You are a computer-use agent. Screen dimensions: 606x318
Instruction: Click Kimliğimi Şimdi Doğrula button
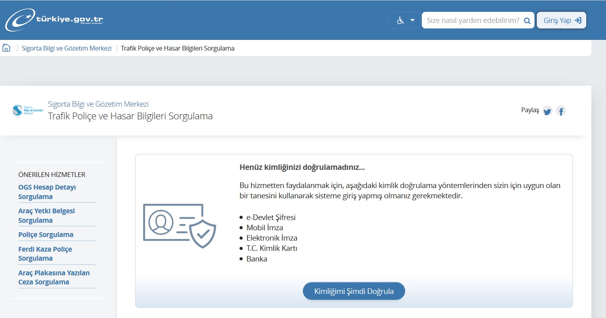click(x=354, y=291)
